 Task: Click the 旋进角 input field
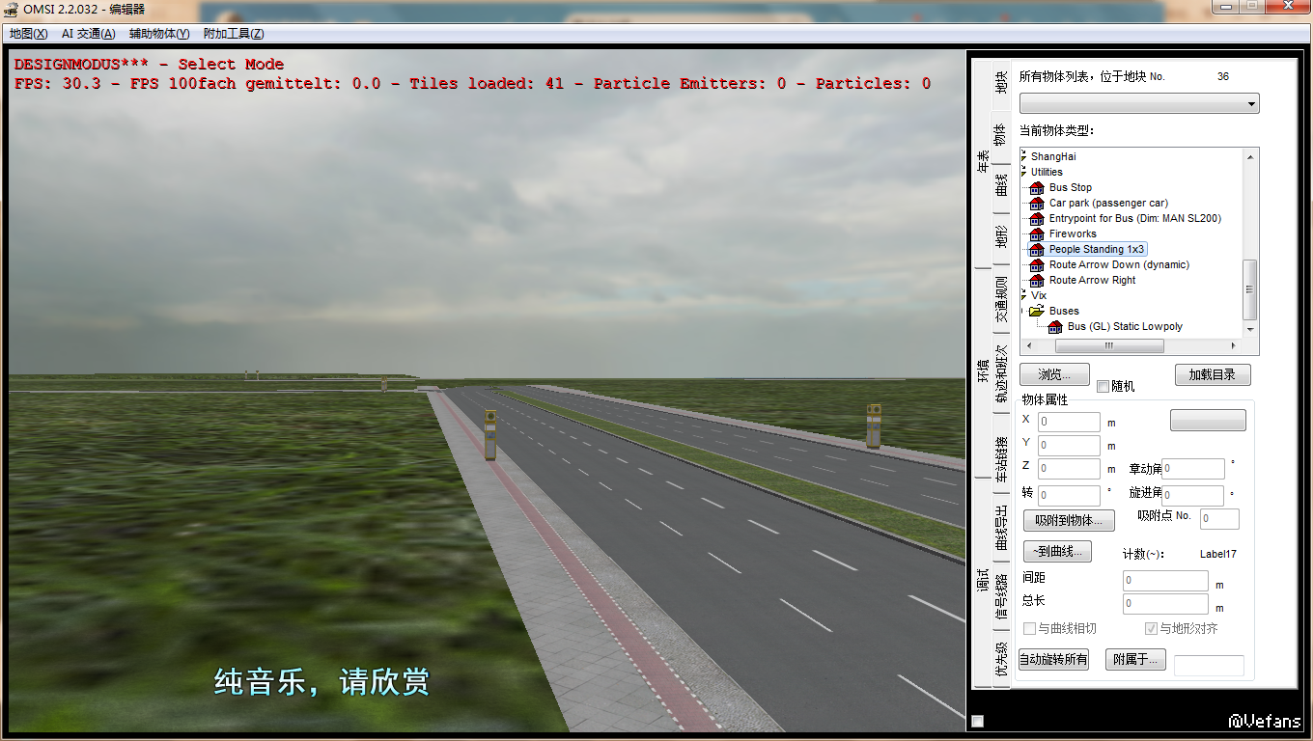tap(1192, 495)
